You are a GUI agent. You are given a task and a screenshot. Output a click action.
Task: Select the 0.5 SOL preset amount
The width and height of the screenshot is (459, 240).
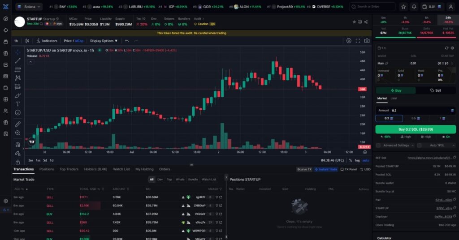coord(416,118)
